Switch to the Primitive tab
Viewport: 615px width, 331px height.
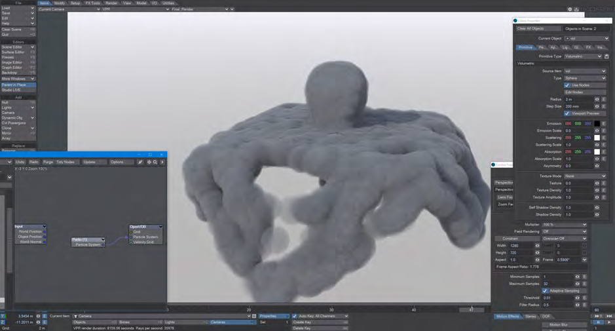coord(525,47)
